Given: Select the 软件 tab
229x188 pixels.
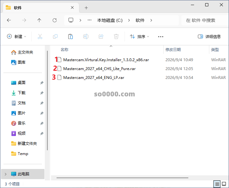Looking at the screenshot, I should 41,8.
